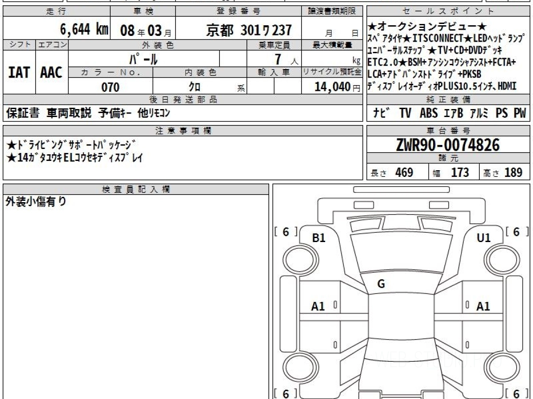
Task: Click the 注意事項欄 section header
Action: click(x=183, y=130)
